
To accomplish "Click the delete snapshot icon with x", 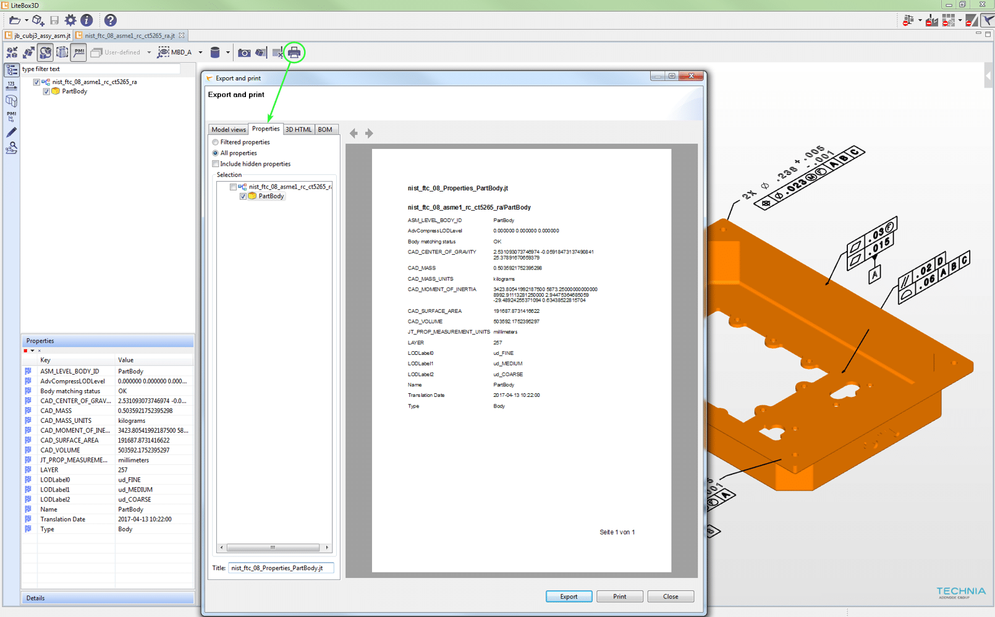I will (277, 53).
